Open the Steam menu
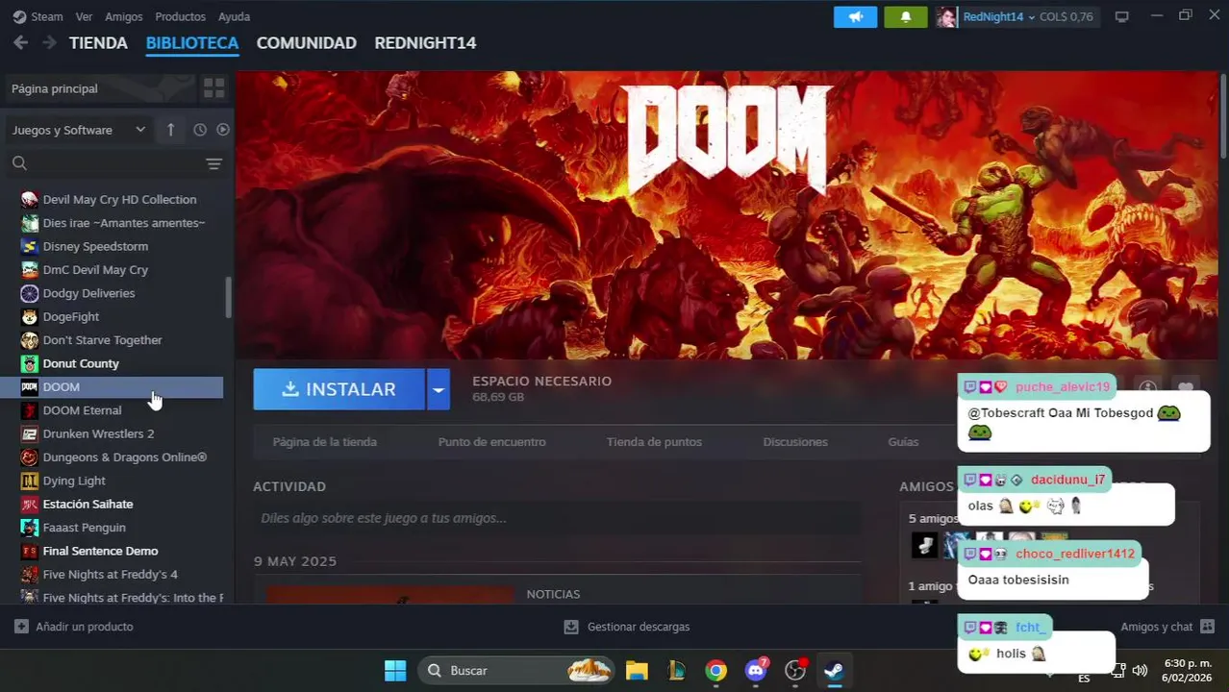1229x692 pixels. [x=38, y=16]
